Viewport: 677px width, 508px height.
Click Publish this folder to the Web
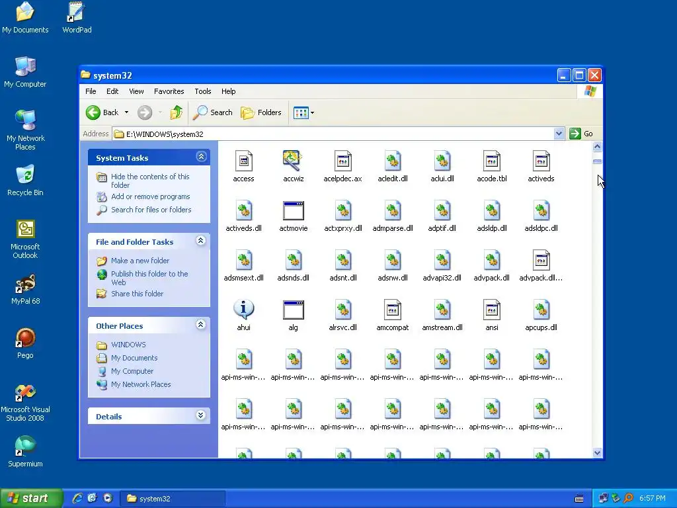tap(149, 278)
